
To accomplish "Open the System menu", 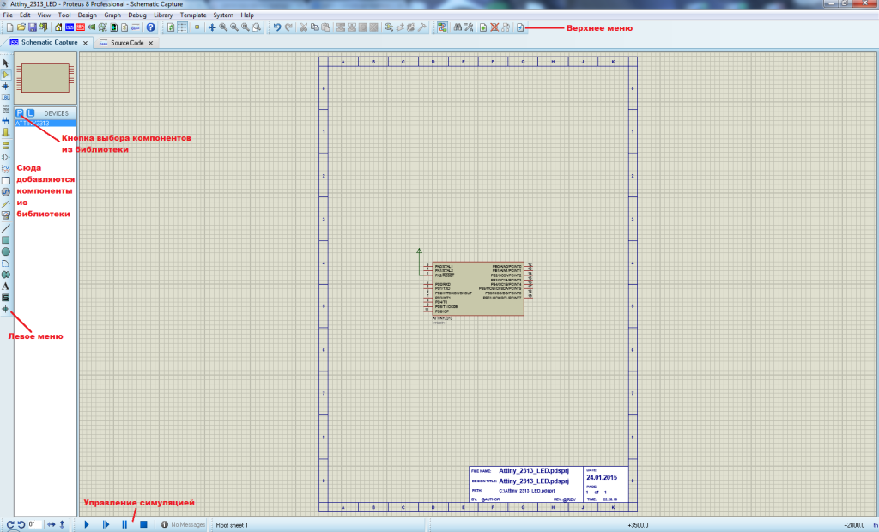I will click(x=223, y=15).
